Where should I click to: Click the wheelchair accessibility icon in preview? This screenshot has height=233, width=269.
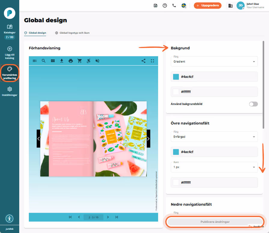click(89, 61)
